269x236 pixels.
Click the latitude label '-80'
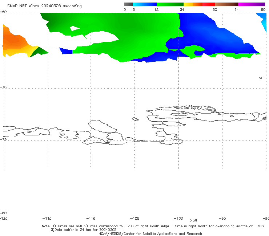[3, 213]
